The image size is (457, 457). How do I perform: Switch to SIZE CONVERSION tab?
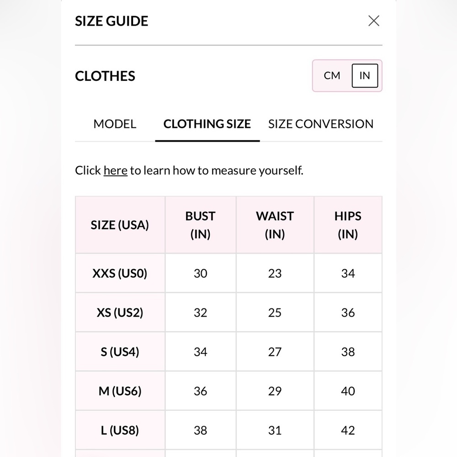coord(321,124)
